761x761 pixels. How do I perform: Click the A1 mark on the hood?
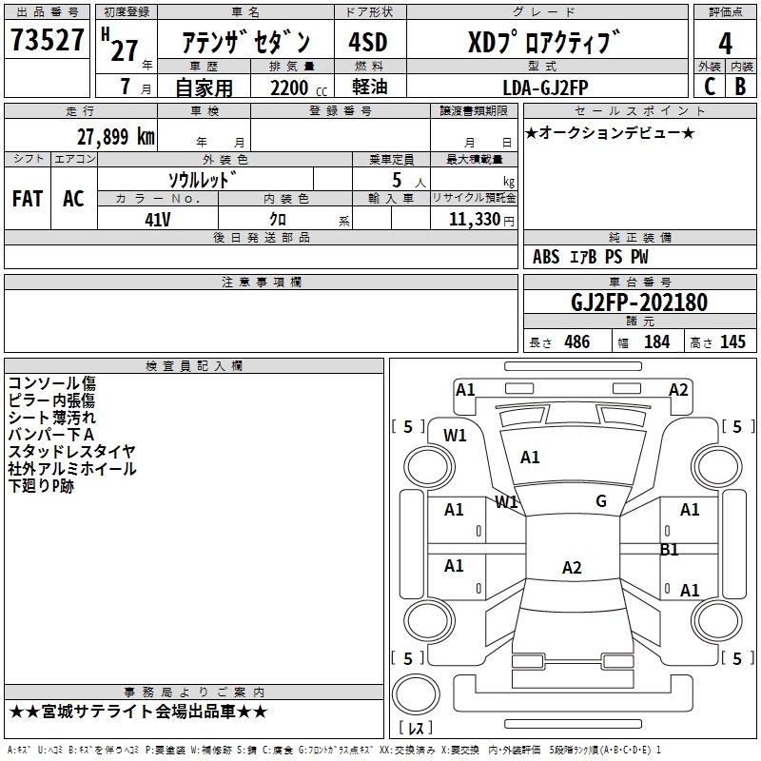[x=530, y=458]
